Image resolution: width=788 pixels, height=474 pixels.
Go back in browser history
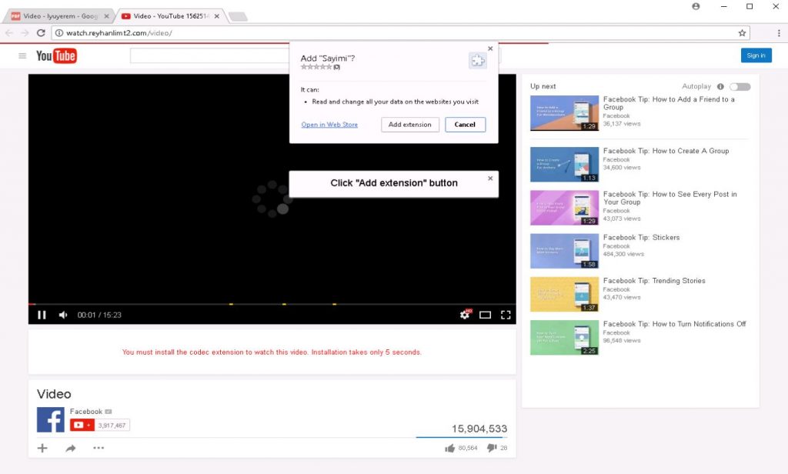(x=9, y=33)
